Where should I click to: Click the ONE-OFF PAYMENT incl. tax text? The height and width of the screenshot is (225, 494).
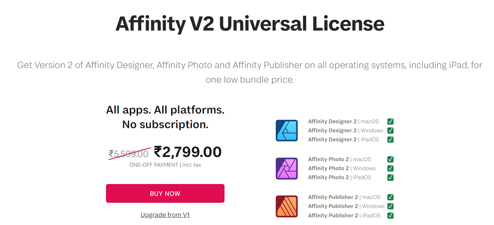(x=165, y=165)
